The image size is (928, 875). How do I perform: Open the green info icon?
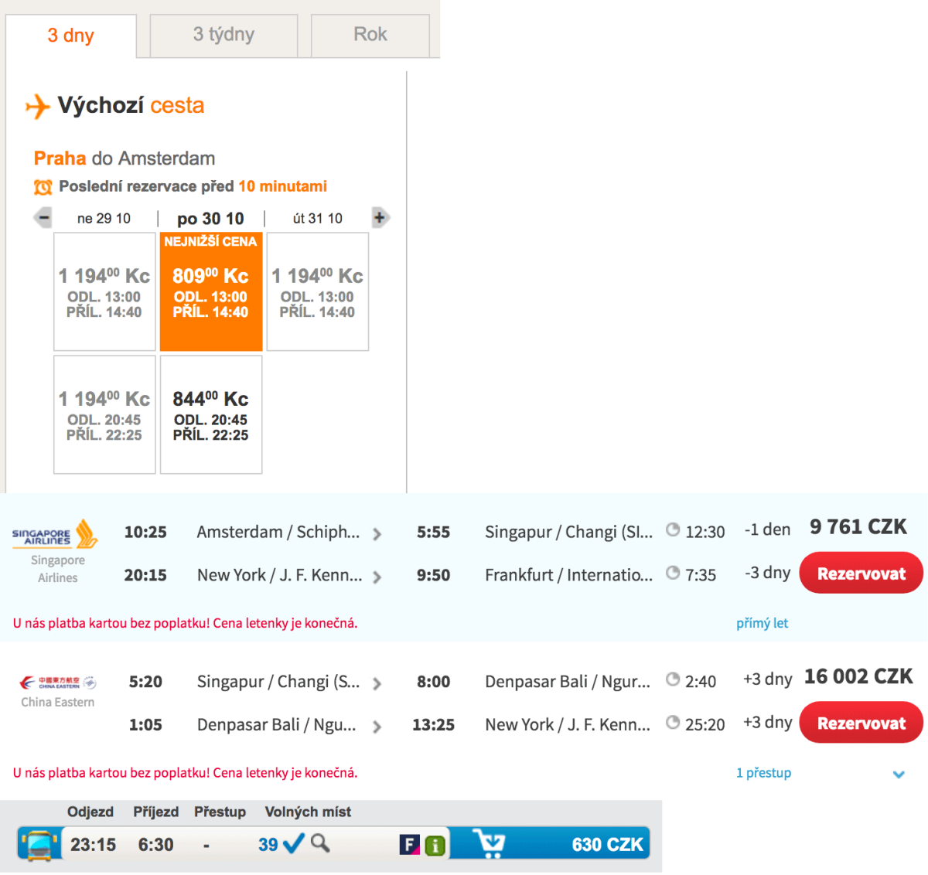[435, 845]
